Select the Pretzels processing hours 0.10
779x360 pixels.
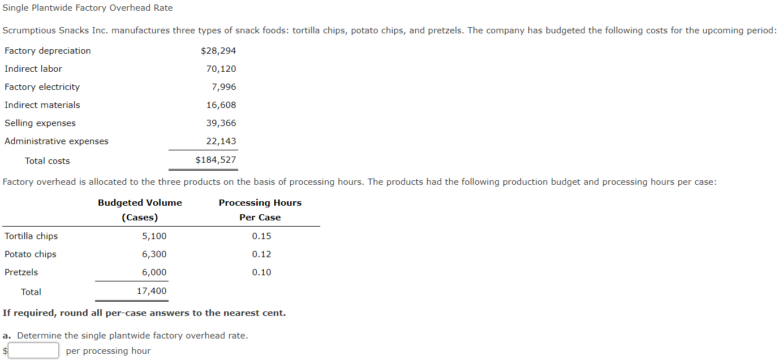(262, 272)
